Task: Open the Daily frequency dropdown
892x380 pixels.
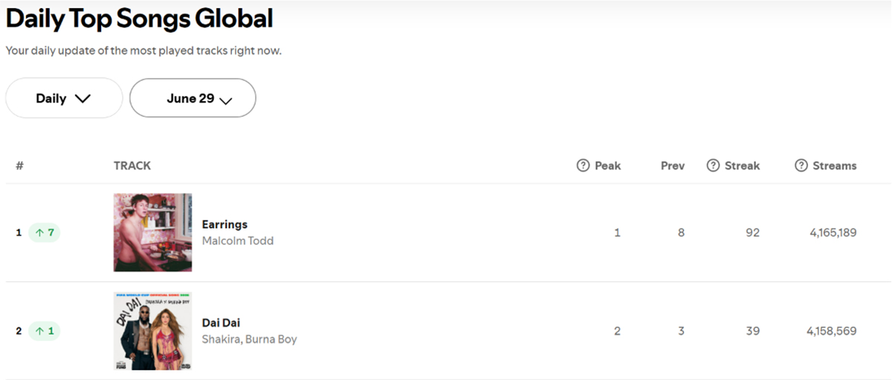Action: point(64,98)
